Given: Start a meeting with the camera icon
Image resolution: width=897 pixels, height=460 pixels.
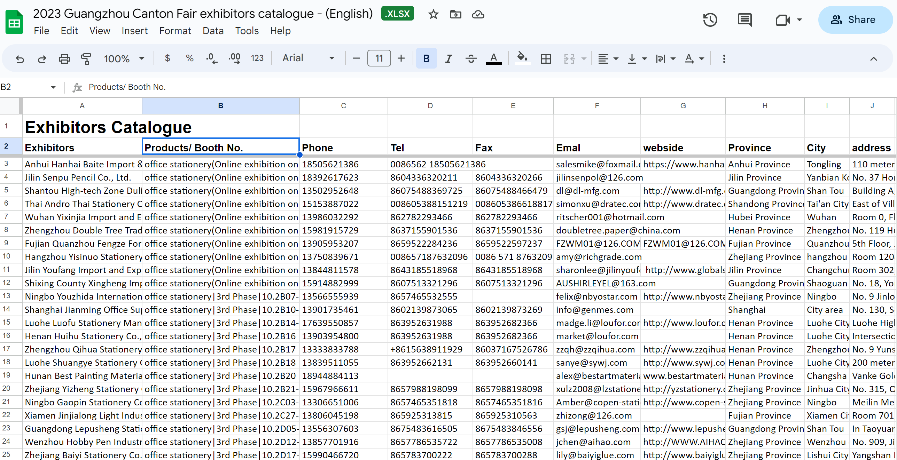Looking at the screenshot, I should click(782, 20).
